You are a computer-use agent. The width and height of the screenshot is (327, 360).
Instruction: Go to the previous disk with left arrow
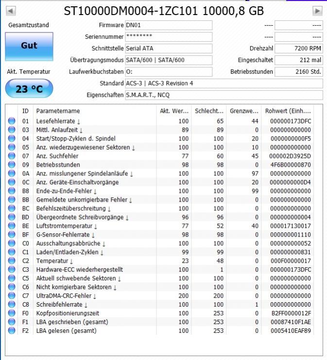[11, 11]
